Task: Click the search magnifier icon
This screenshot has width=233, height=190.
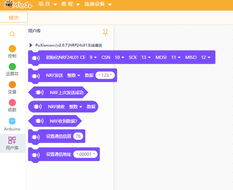Action: [x=12, y=34]
